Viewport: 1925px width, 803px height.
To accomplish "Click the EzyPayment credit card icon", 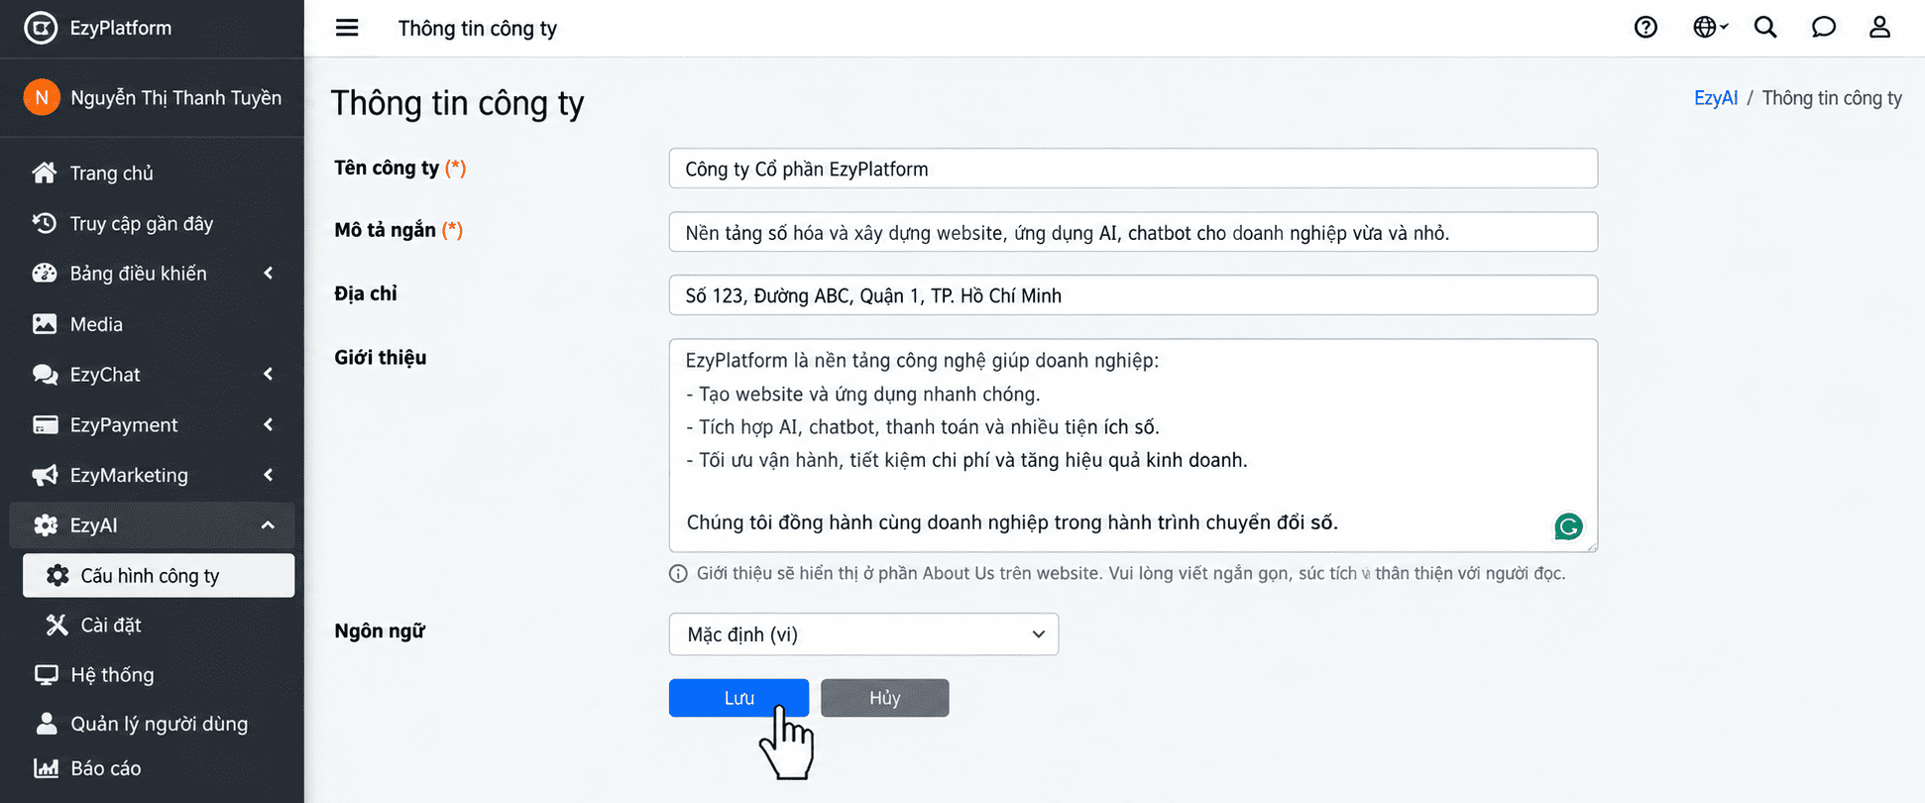I will (x=45, y=425).
